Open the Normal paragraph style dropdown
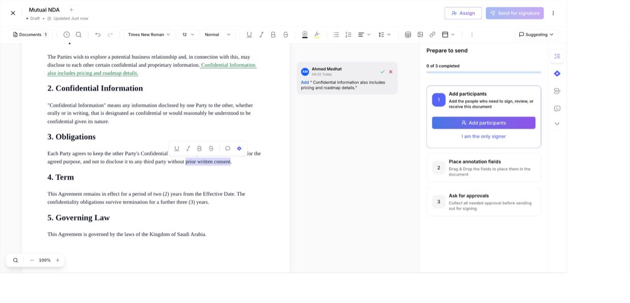The image size is (630, 303). (217, 35)
